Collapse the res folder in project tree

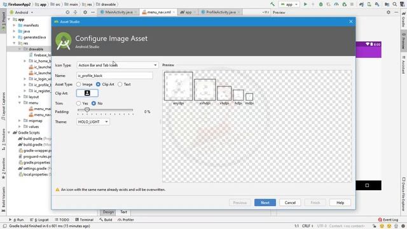click(14, 43)
